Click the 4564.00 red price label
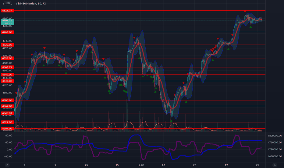Screen dimensions: 284x168 pos(7,106)
